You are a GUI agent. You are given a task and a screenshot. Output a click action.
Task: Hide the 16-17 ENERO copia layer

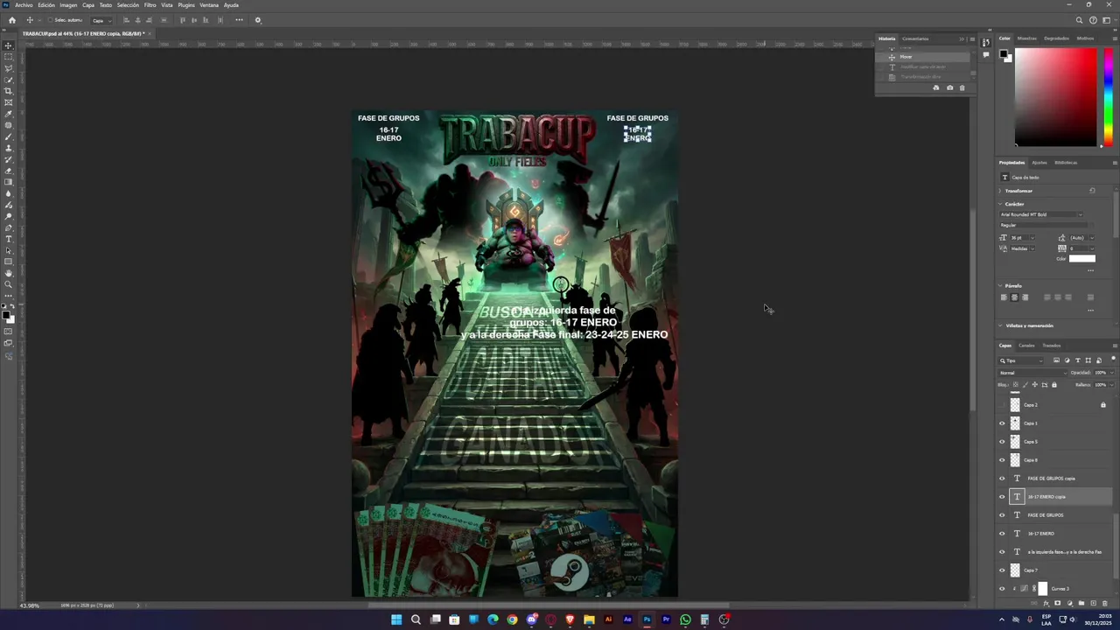tap(1002, 497)
